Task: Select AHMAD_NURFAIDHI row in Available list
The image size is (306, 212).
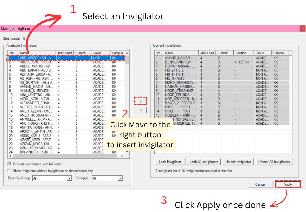Action: click(66, 91)
